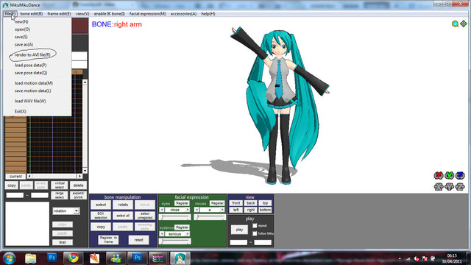Switch to MikuMikuDance taskbar icon

[x=180, y=258]
